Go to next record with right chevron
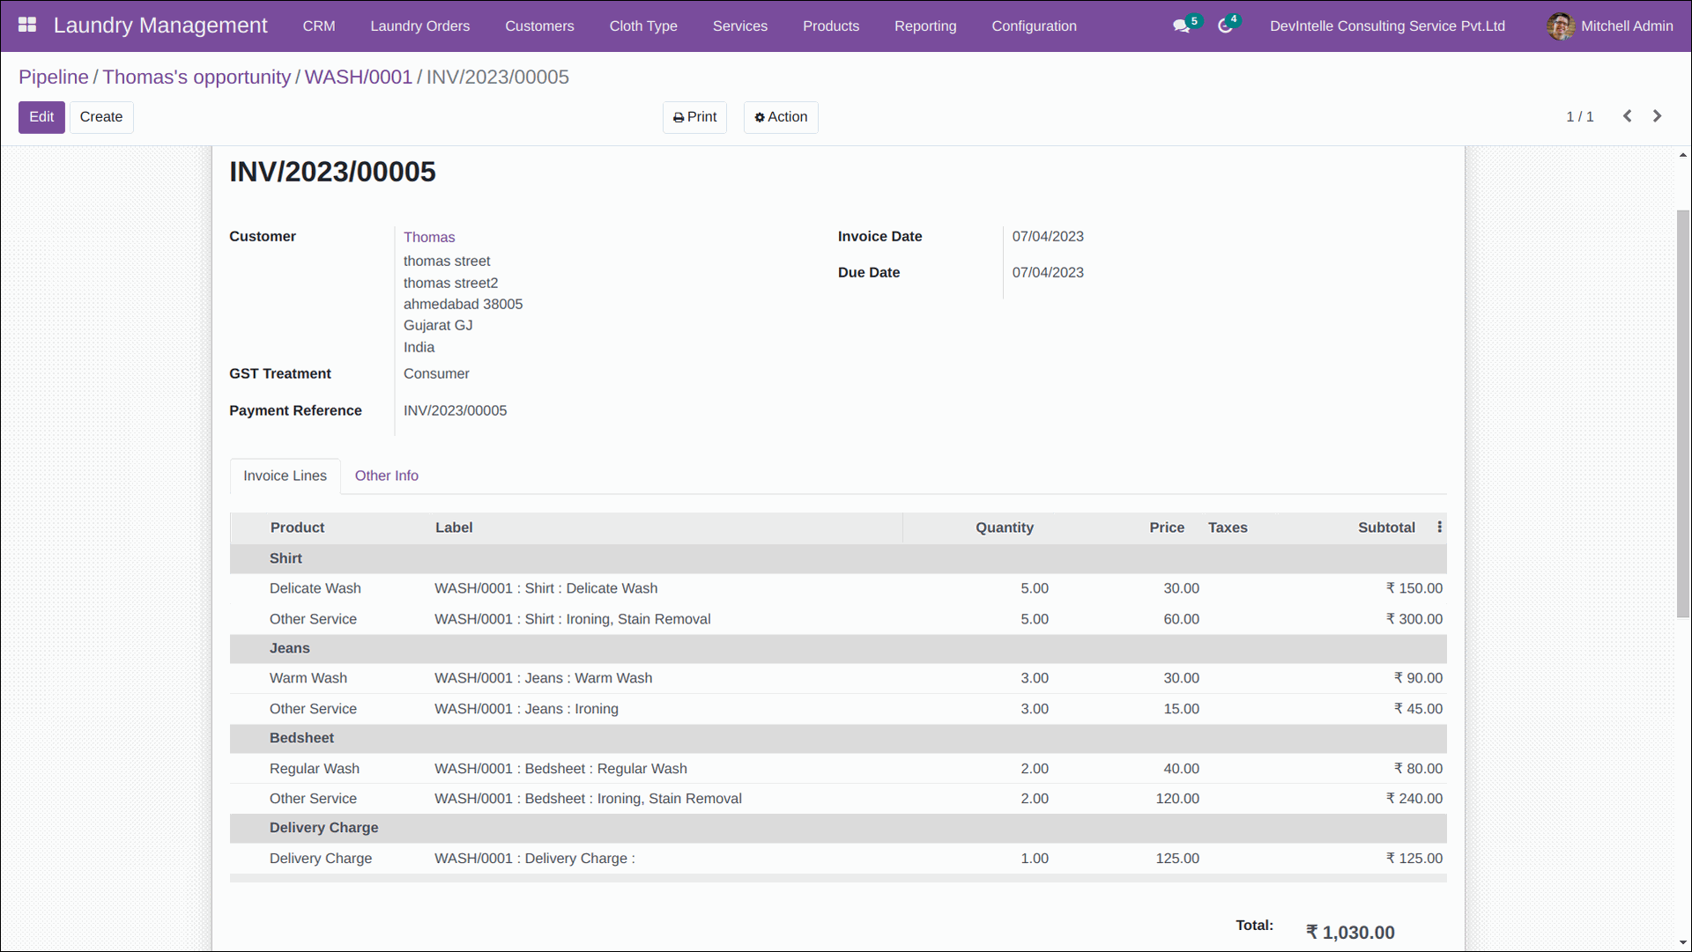Screen dimensions: 1692x952 (1657, 115)
